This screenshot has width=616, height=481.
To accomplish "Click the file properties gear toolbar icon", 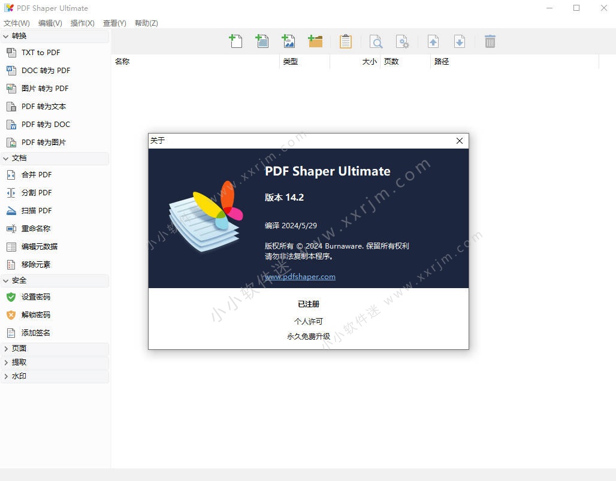I will click(402, 41).
